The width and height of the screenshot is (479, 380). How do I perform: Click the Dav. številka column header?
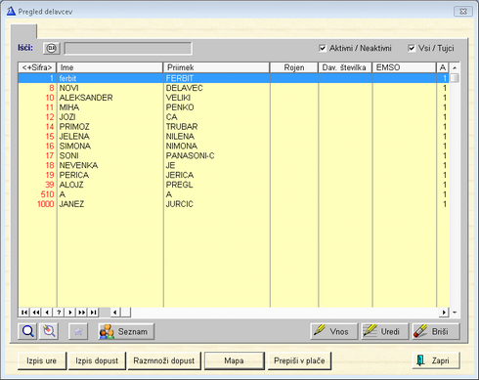tap(345, 67)
